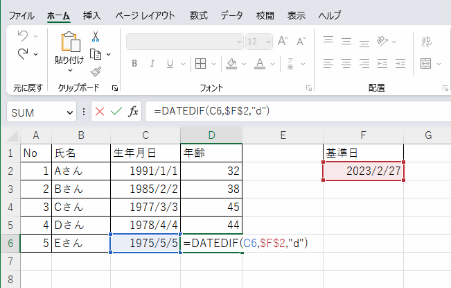Image resolution: width=451 pixels, height=288 pixels.
Task: Click the Redo arrow icon
Action: [23, 54]
